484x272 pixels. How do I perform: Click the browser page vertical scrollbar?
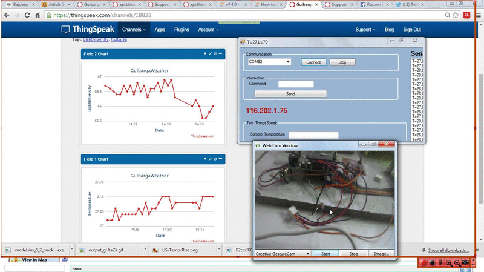[x=480, y=138]
